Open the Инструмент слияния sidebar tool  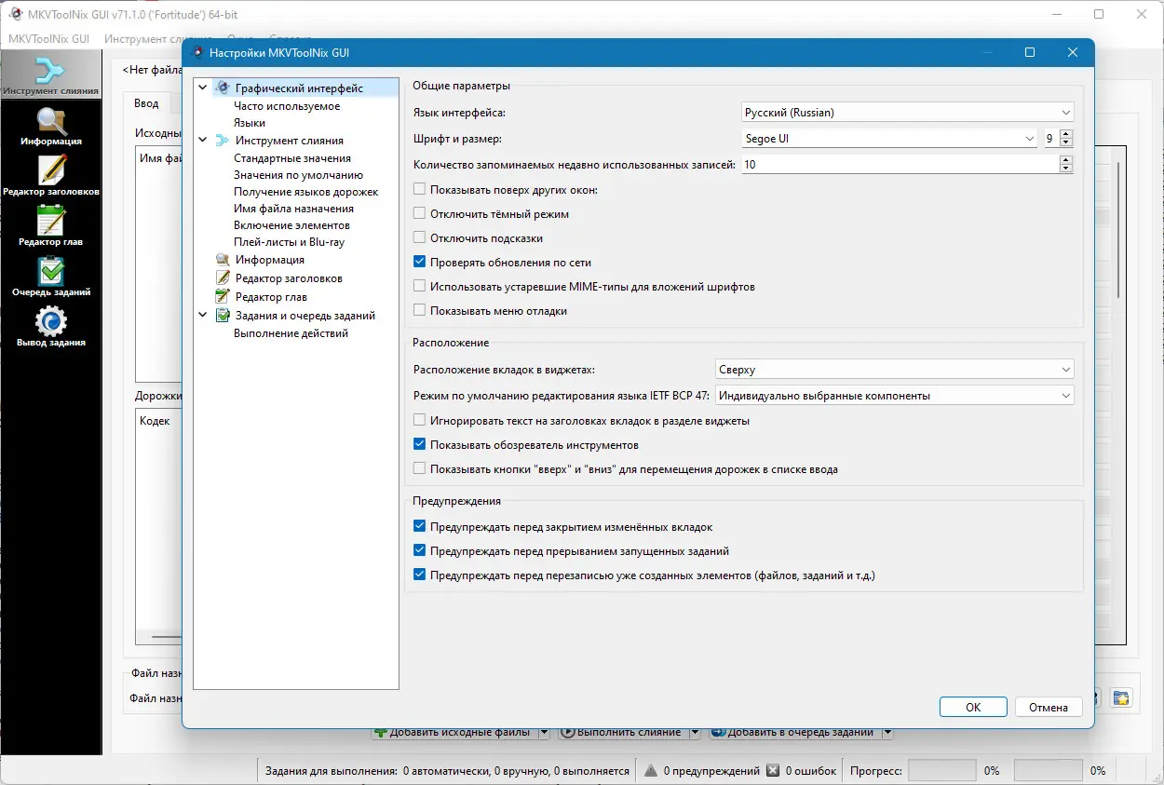click(50, 75)
